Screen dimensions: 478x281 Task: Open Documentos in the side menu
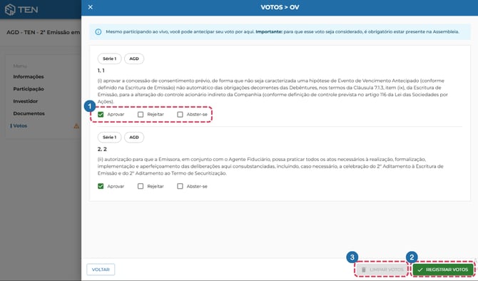(29, 113)
